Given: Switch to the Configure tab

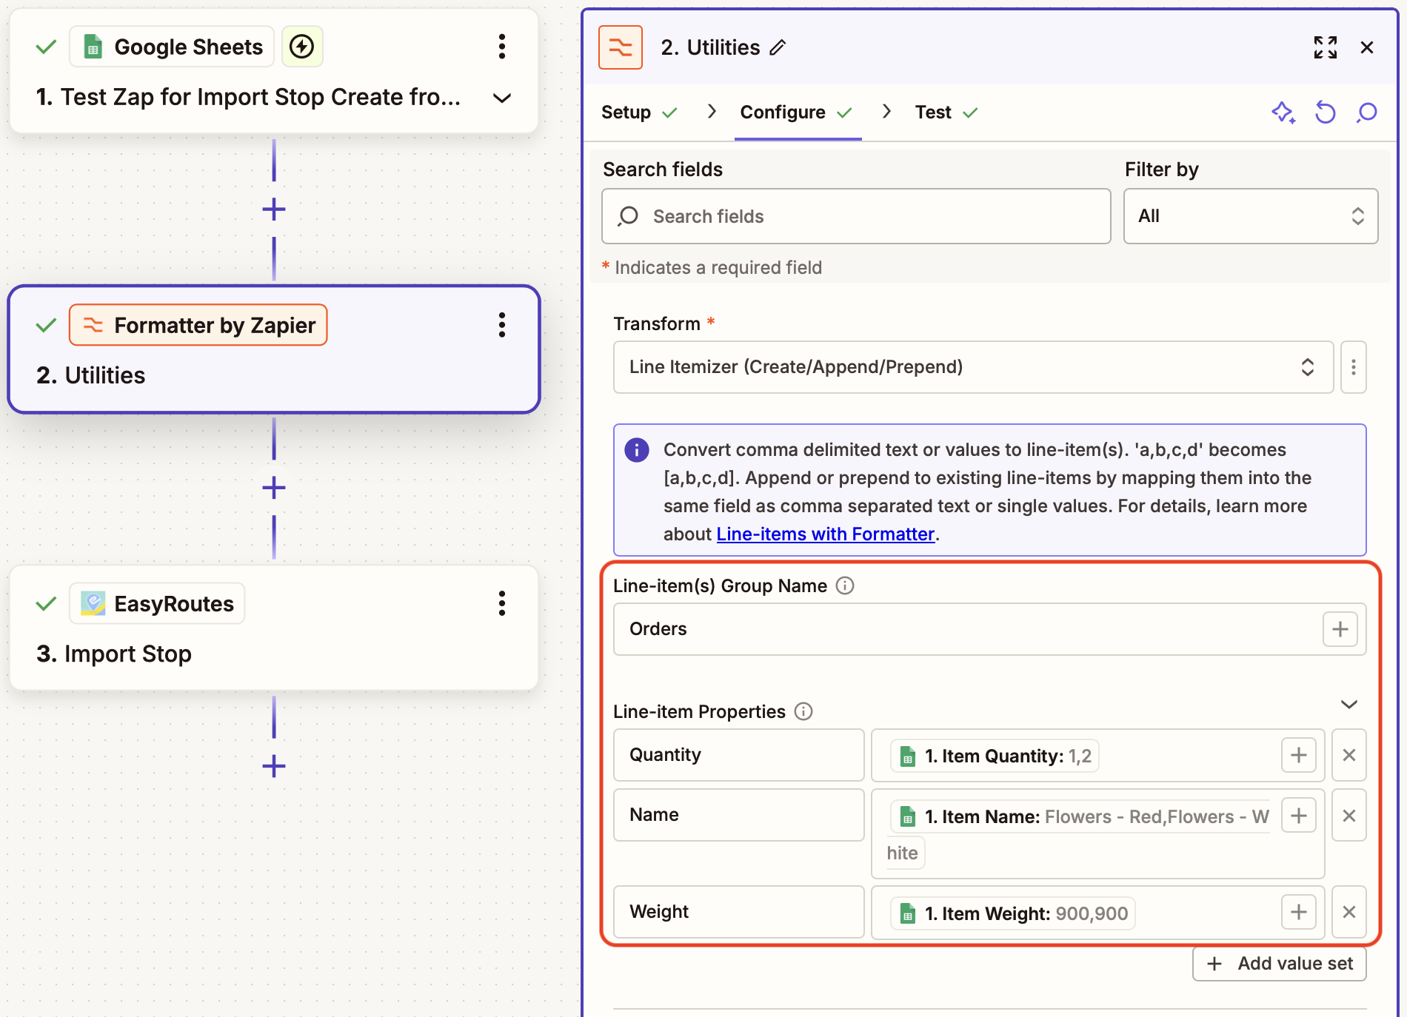Looking at the screenshot, I should (797, 113).
